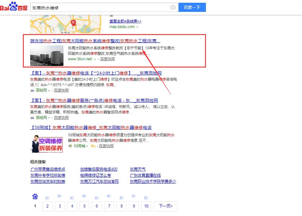Go to results page 7

[x=109, y=206]
